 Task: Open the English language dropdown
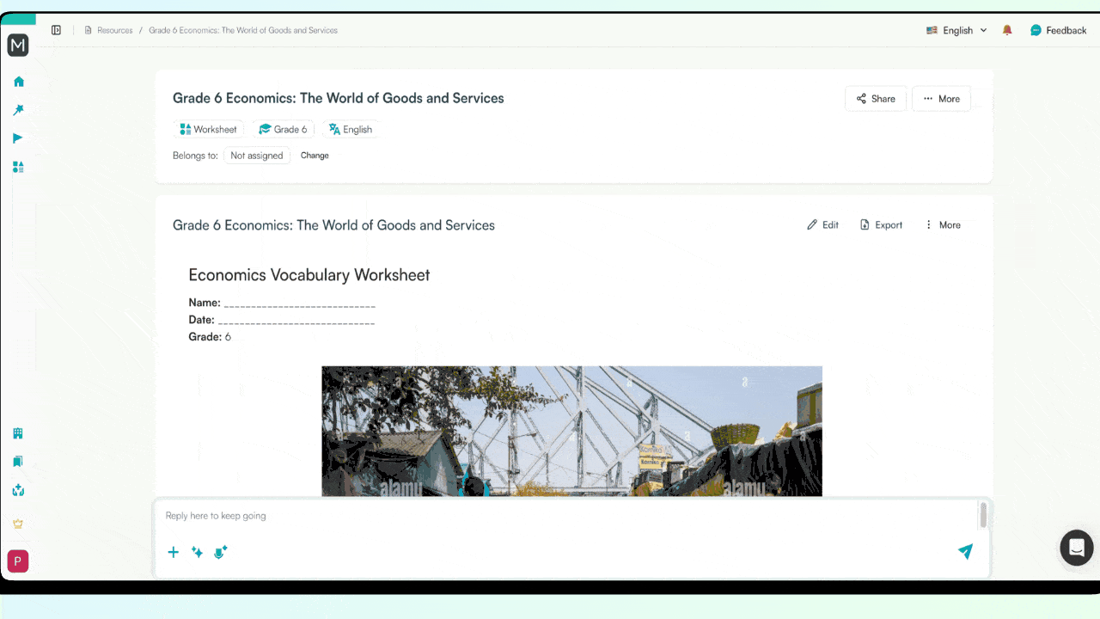tap(956, 30)
